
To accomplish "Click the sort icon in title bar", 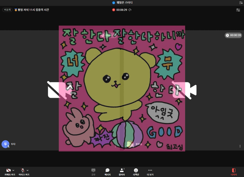I will [241, 3].
